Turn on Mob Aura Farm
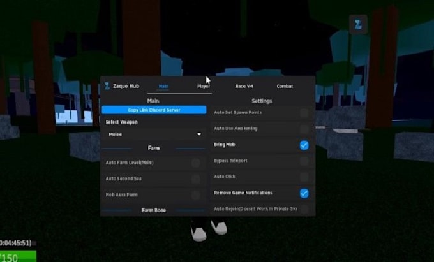This screenshot has width=434, height=262. (196, 195)
